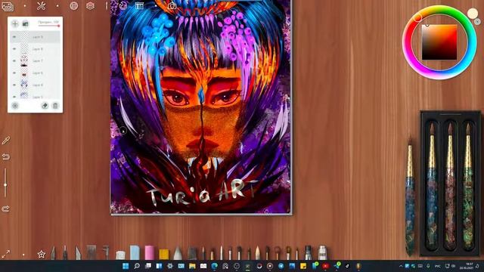Select the grey cone-shaped blender tool
The image size is (484, 272).
pos(178,252)
